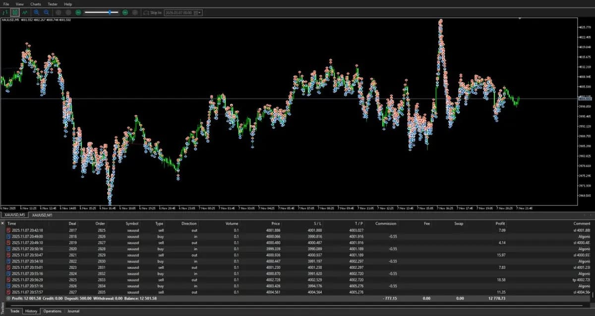Sort history by the Order column header
595x316 pixels.
(100, 224)
